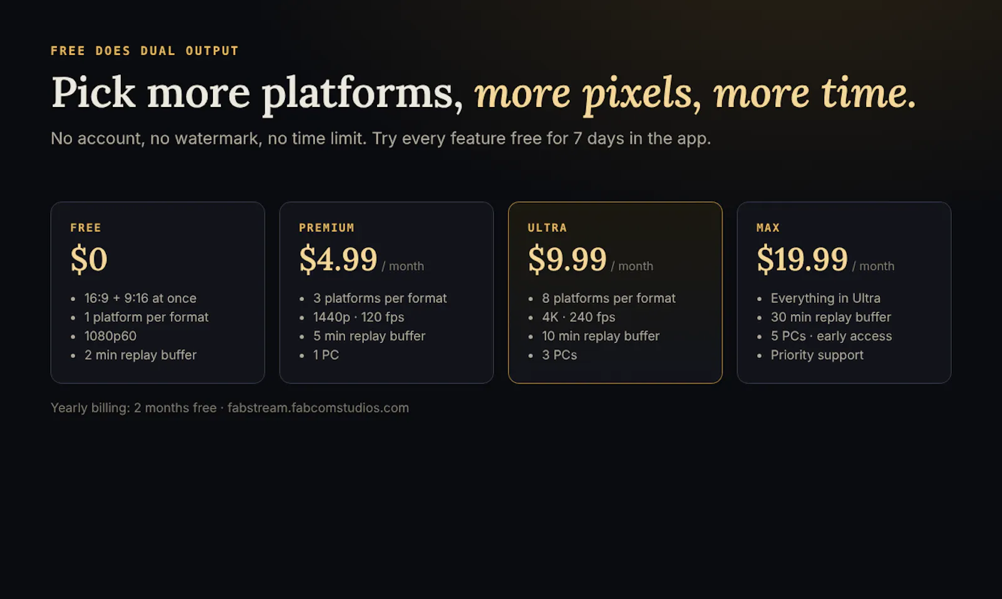The width and height of the screenshot is (1002, 599).
Task: Click '30 min replay buffer' feature
Action: click(x=831, y=317)
